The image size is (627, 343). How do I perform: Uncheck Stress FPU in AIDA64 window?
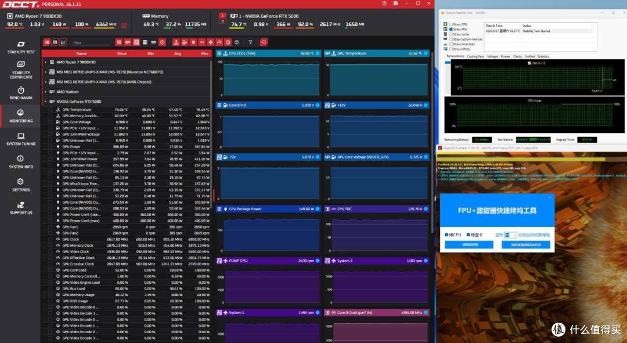tap(451, 29)
